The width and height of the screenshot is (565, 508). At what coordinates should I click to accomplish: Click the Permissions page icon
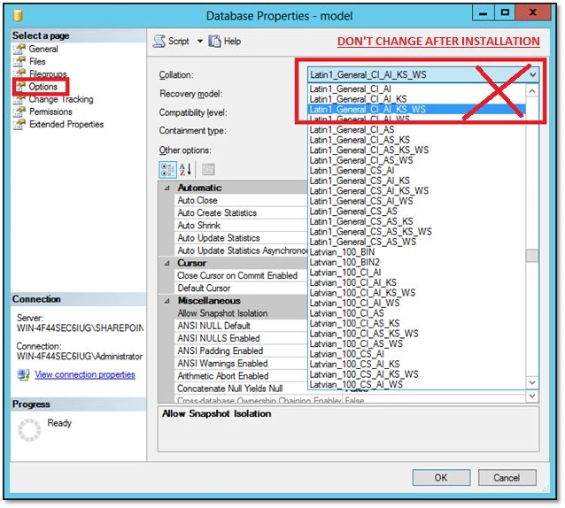(19, 112)
